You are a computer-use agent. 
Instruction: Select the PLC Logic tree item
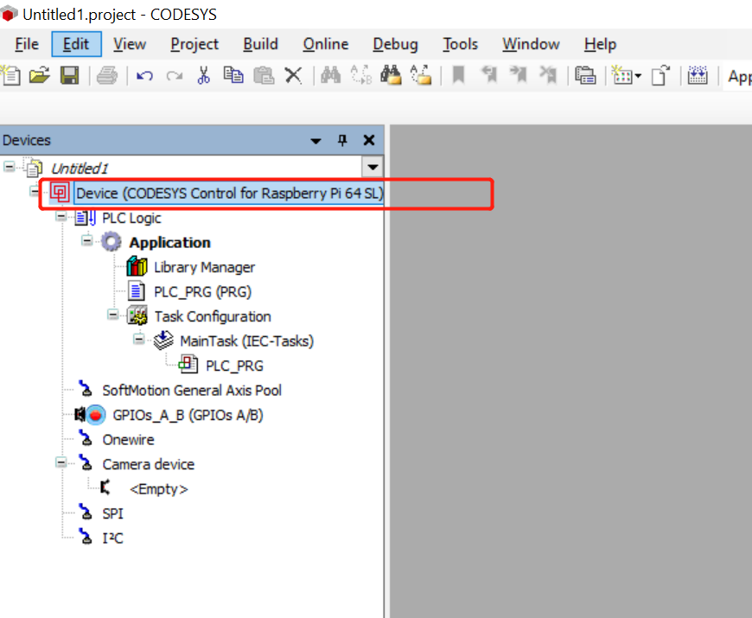(131, 218)
